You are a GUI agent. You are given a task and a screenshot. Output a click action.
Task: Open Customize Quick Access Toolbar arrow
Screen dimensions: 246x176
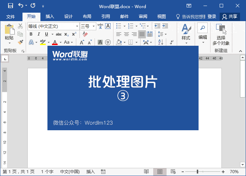[43, 6]
